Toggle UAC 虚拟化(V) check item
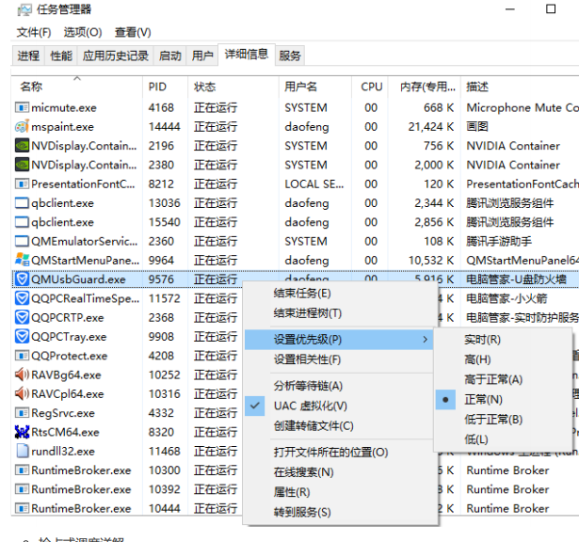The height and width of the screenshot is (542, 579). coord(339,406)
